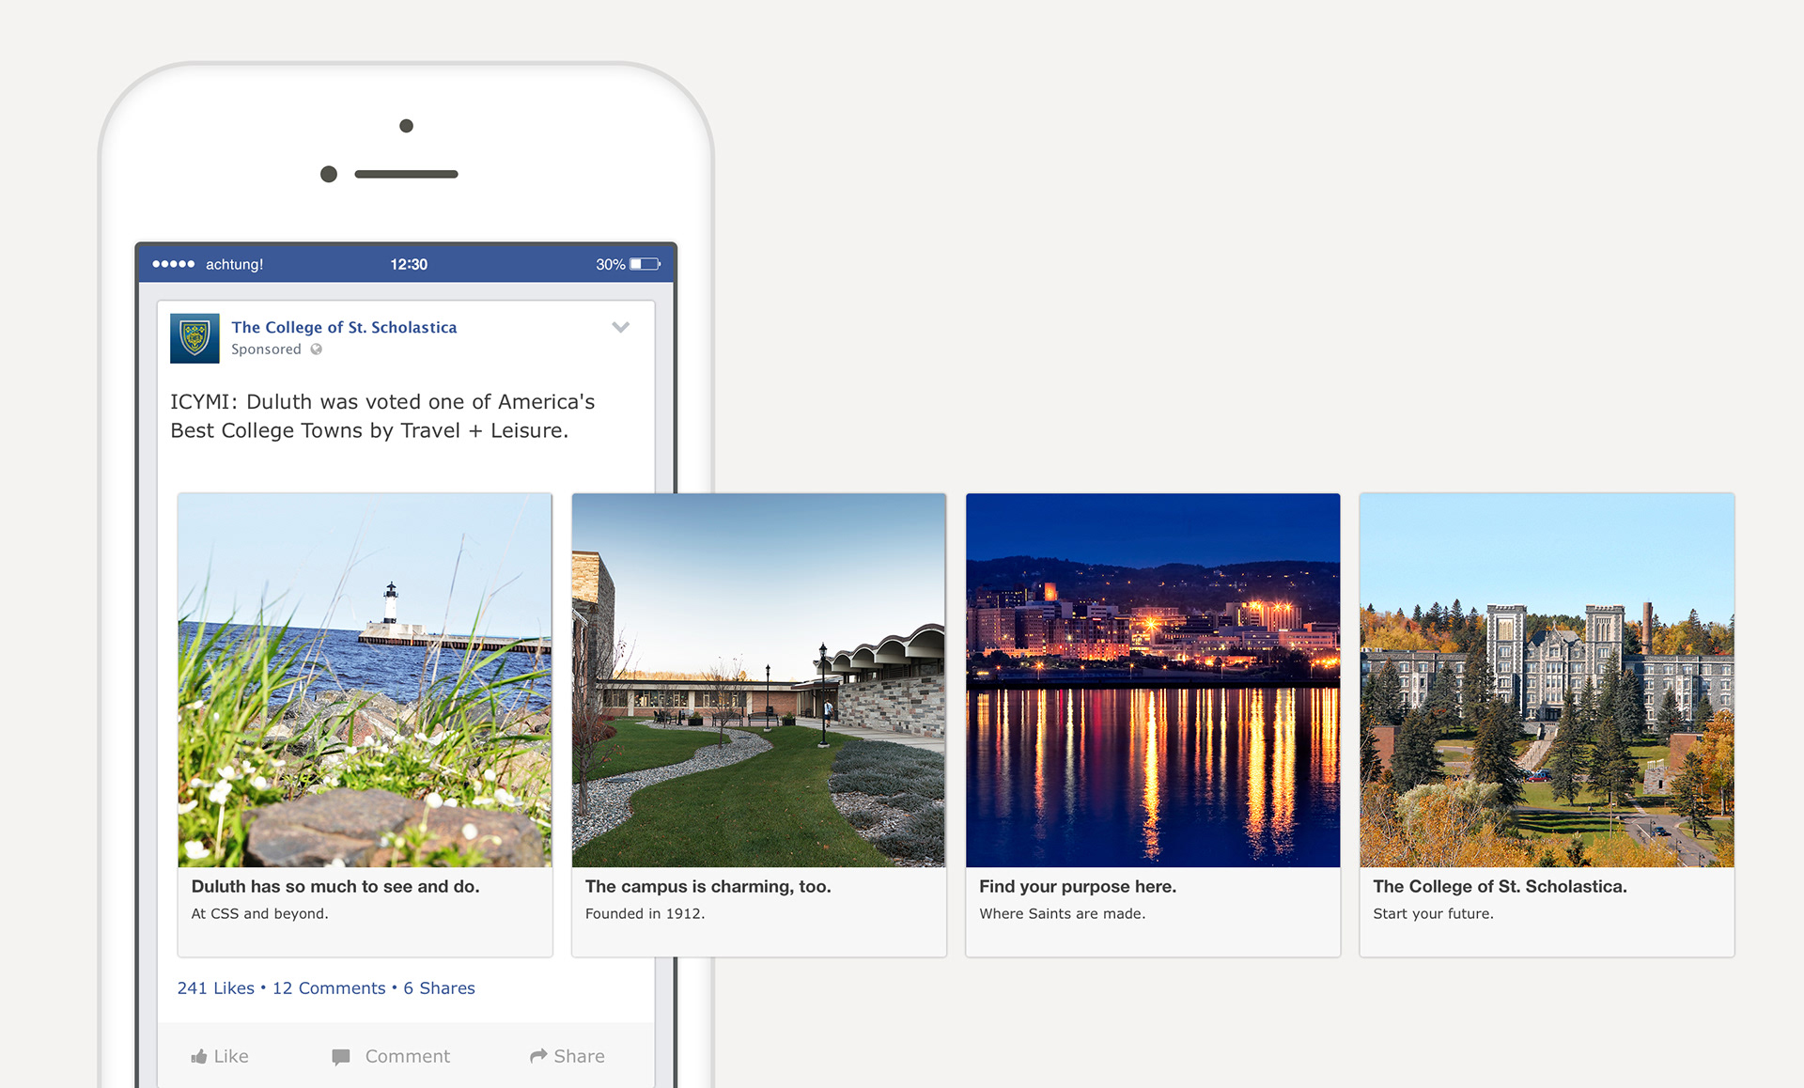Viewport: 1804px width, 1088px height.
Task: Click the 12:30 clock in status bar
Action: pyautogui.click(x=409, y=264)
